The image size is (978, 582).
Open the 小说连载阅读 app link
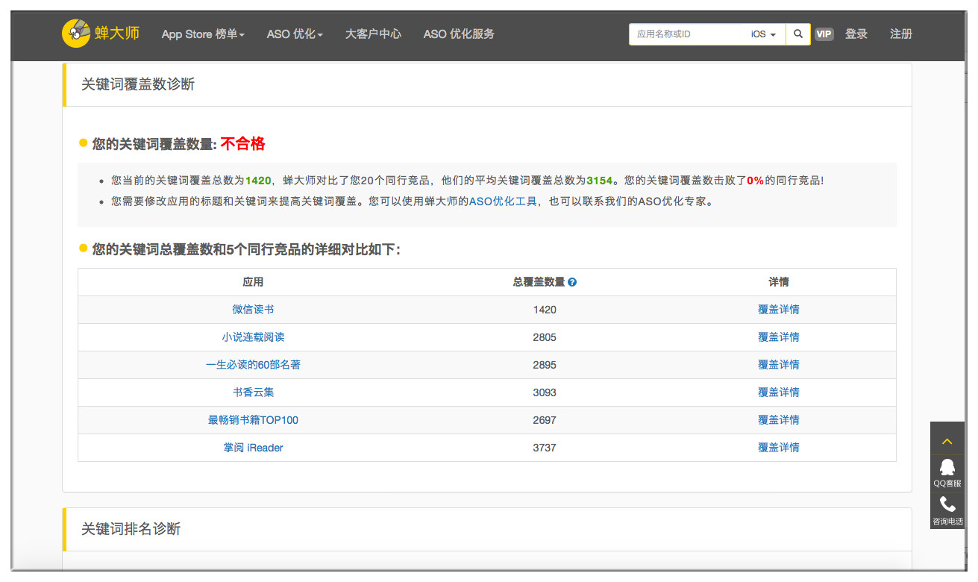click(253, 337)
